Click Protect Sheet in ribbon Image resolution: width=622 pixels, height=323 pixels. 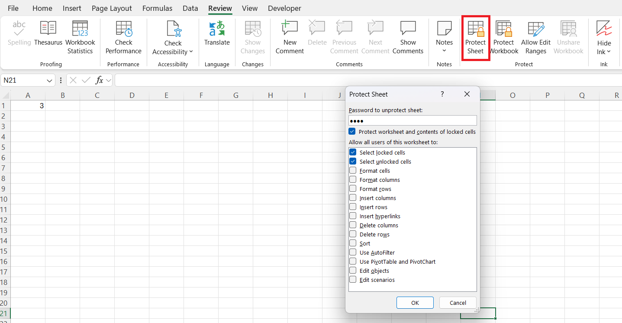[x=475, y=38]
